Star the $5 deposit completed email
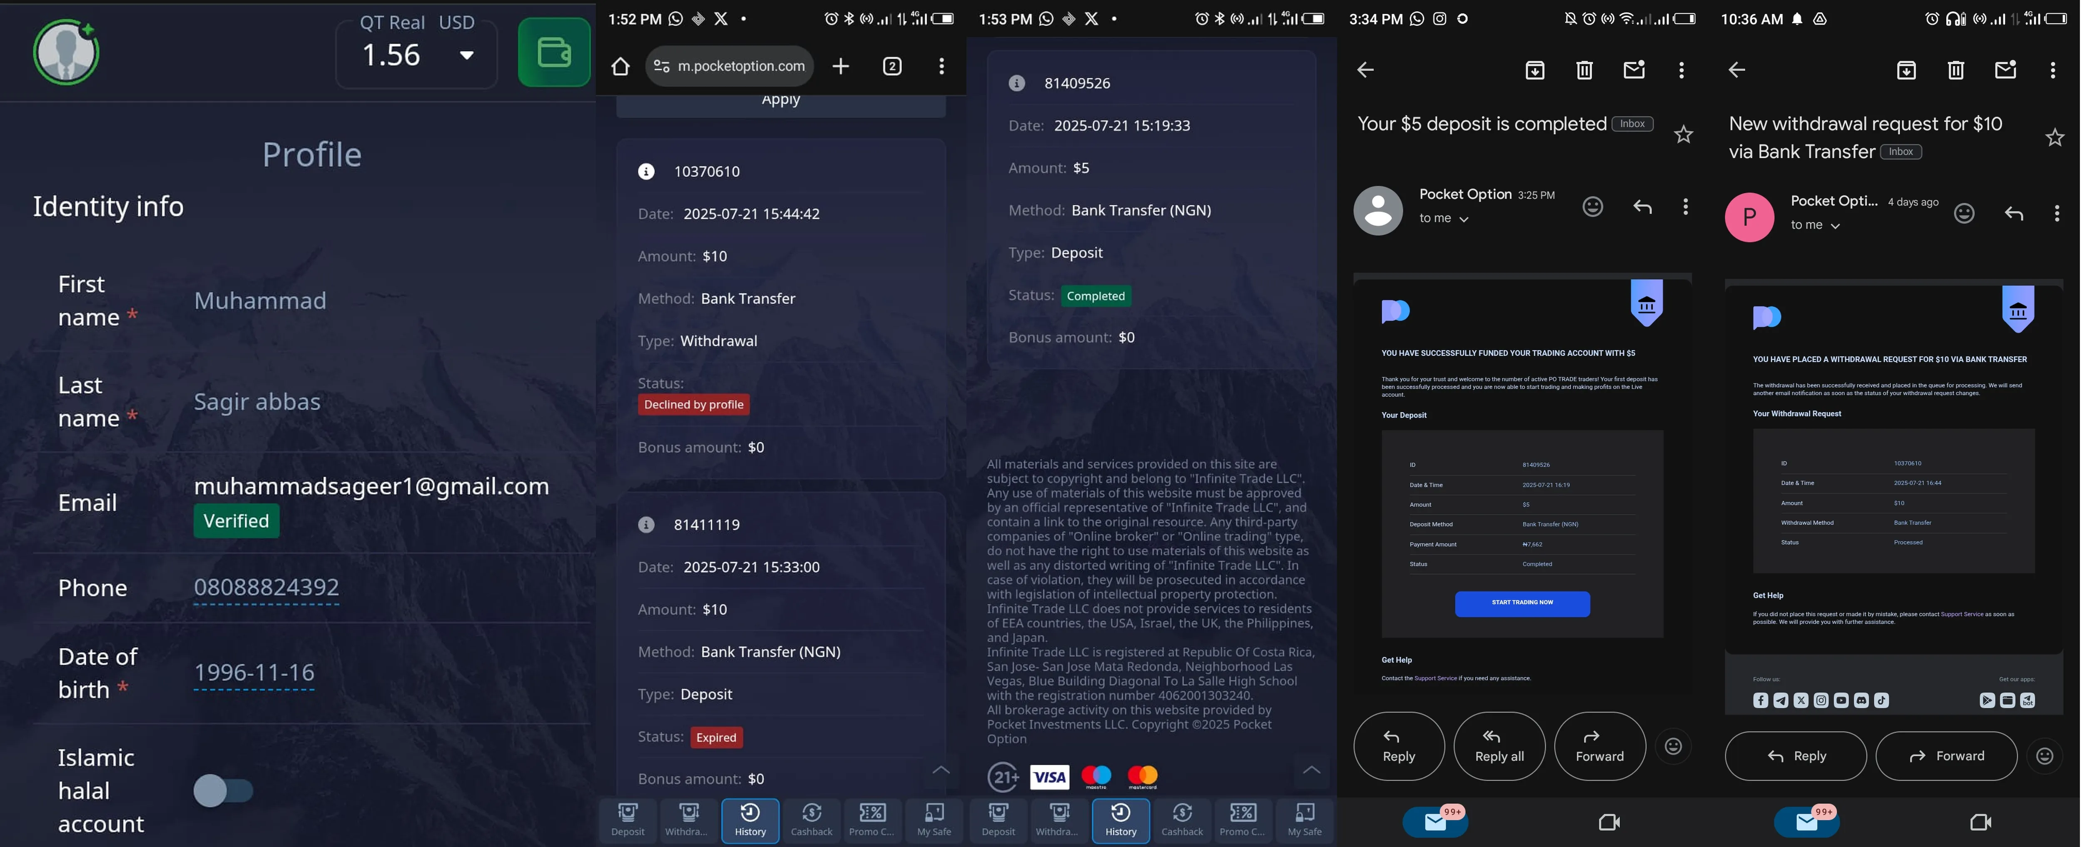 [x=1683, y=134]
